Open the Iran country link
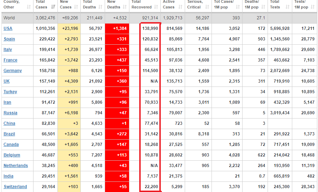 pos(7,102)
